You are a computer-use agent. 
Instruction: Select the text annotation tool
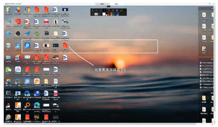coord(105,10)
